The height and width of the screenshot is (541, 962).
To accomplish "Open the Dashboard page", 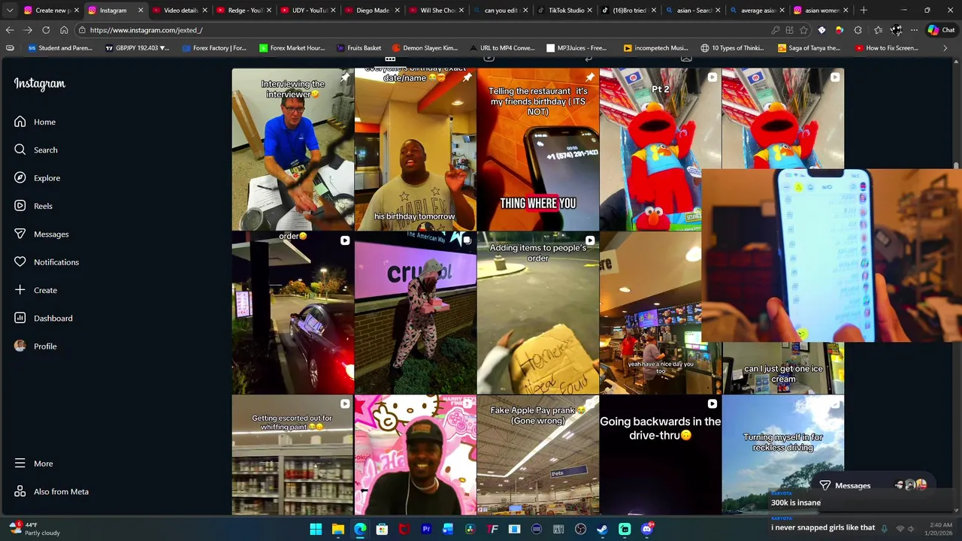I will (43, 318).
